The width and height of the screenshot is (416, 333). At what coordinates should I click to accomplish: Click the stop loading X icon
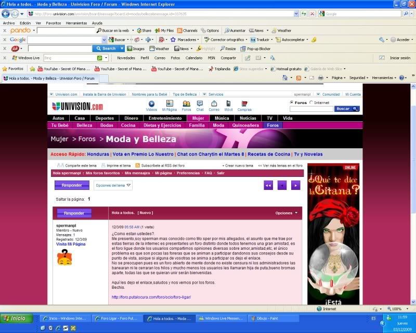click(x=313, y=14)
